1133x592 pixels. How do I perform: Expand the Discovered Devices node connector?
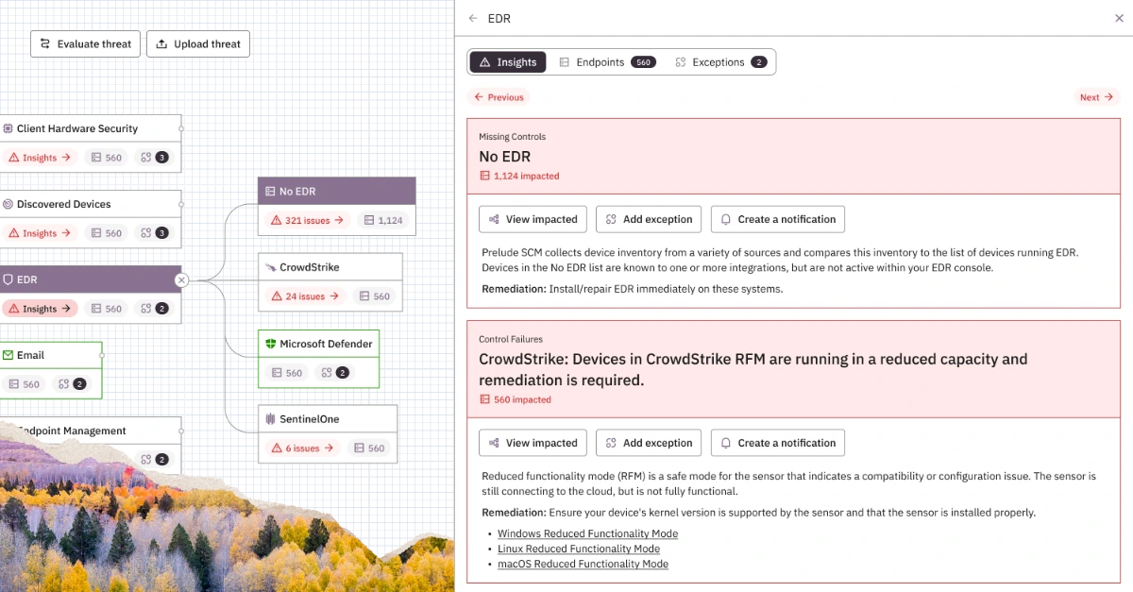tap(181, 204)
